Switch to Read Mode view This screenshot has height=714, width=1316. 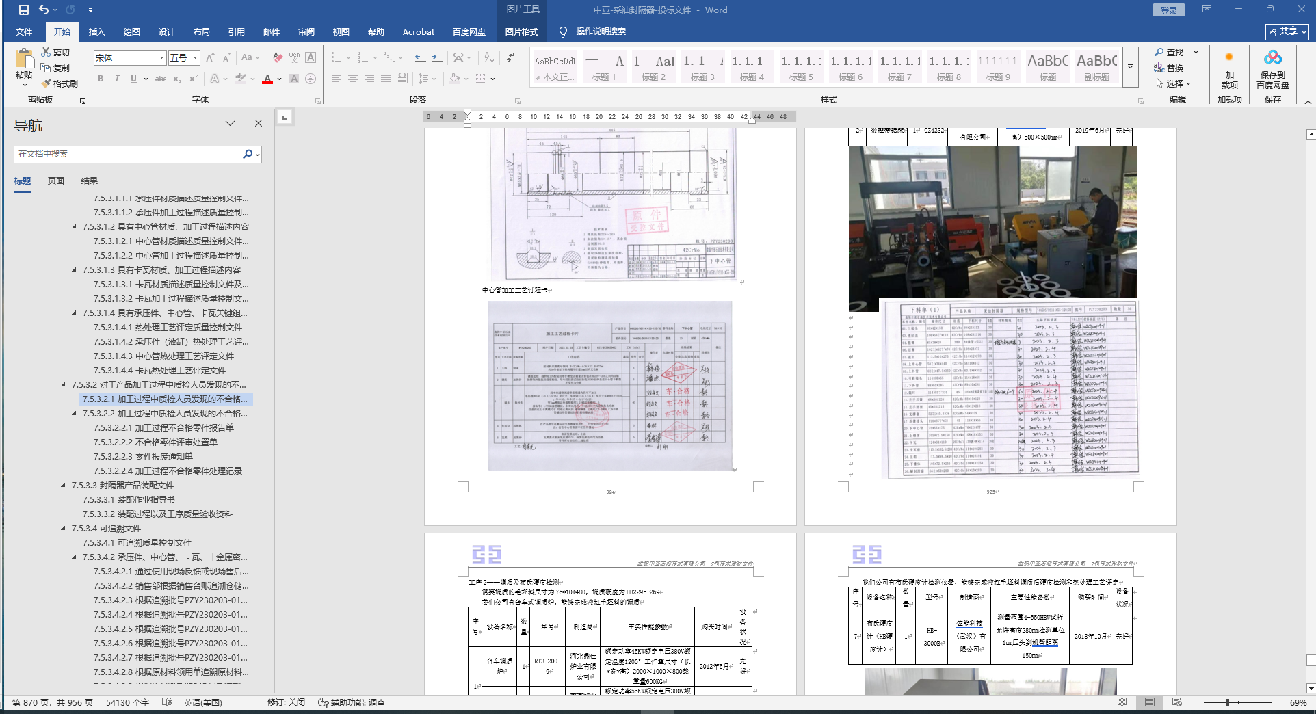coord(1122,702)
